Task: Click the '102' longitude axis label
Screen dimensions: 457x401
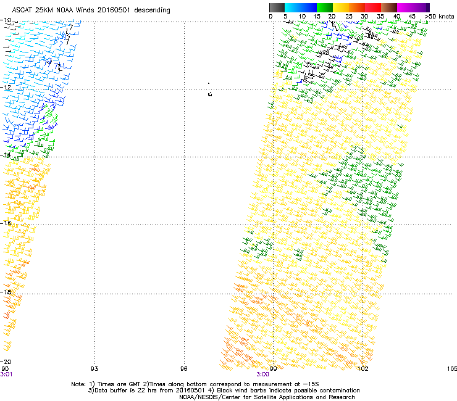Action: tap(363, 369)
